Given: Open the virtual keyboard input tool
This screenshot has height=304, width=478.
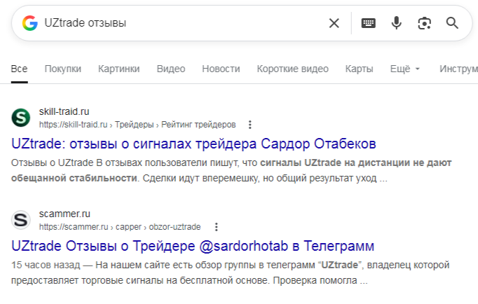Looking at the screenshot, I should coord(368,23).
